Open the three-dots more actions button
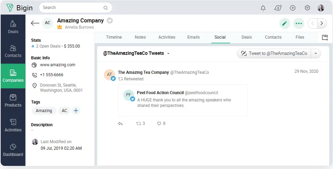 click(299, 23)
